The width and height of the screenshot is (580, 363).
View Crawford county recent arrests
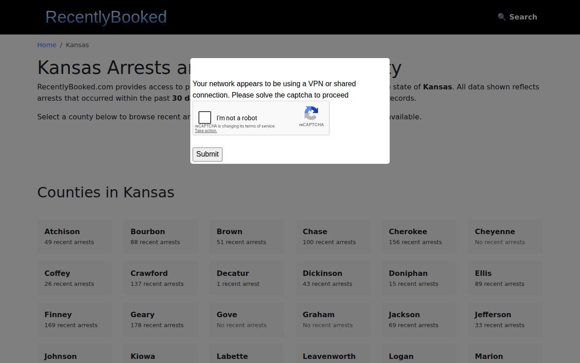tap(161, 278)
